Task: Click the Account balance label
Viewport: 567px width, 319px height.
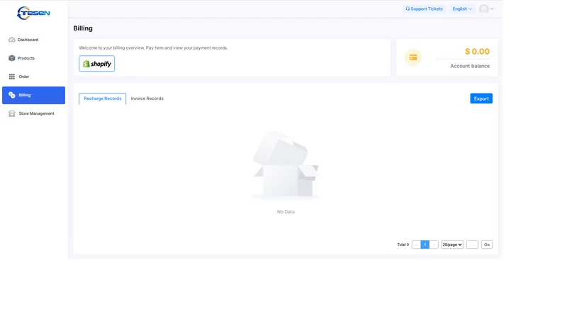Action: click(470, 66)
